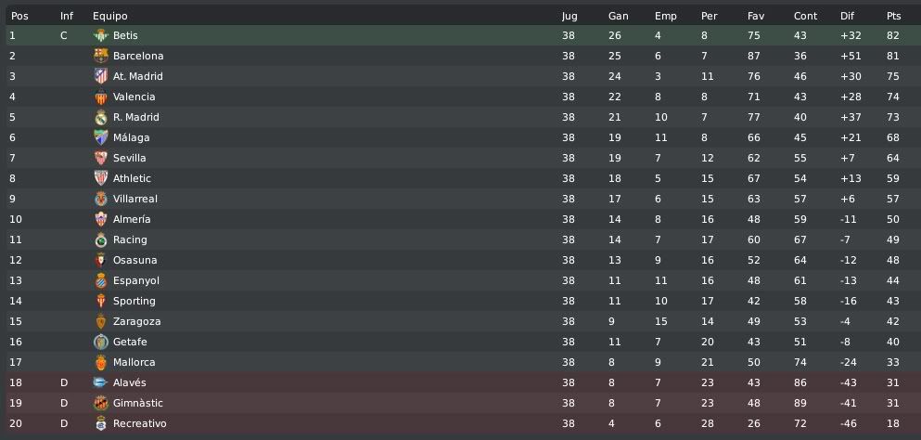Sort by the Gan wins column header

click(618, 16)
